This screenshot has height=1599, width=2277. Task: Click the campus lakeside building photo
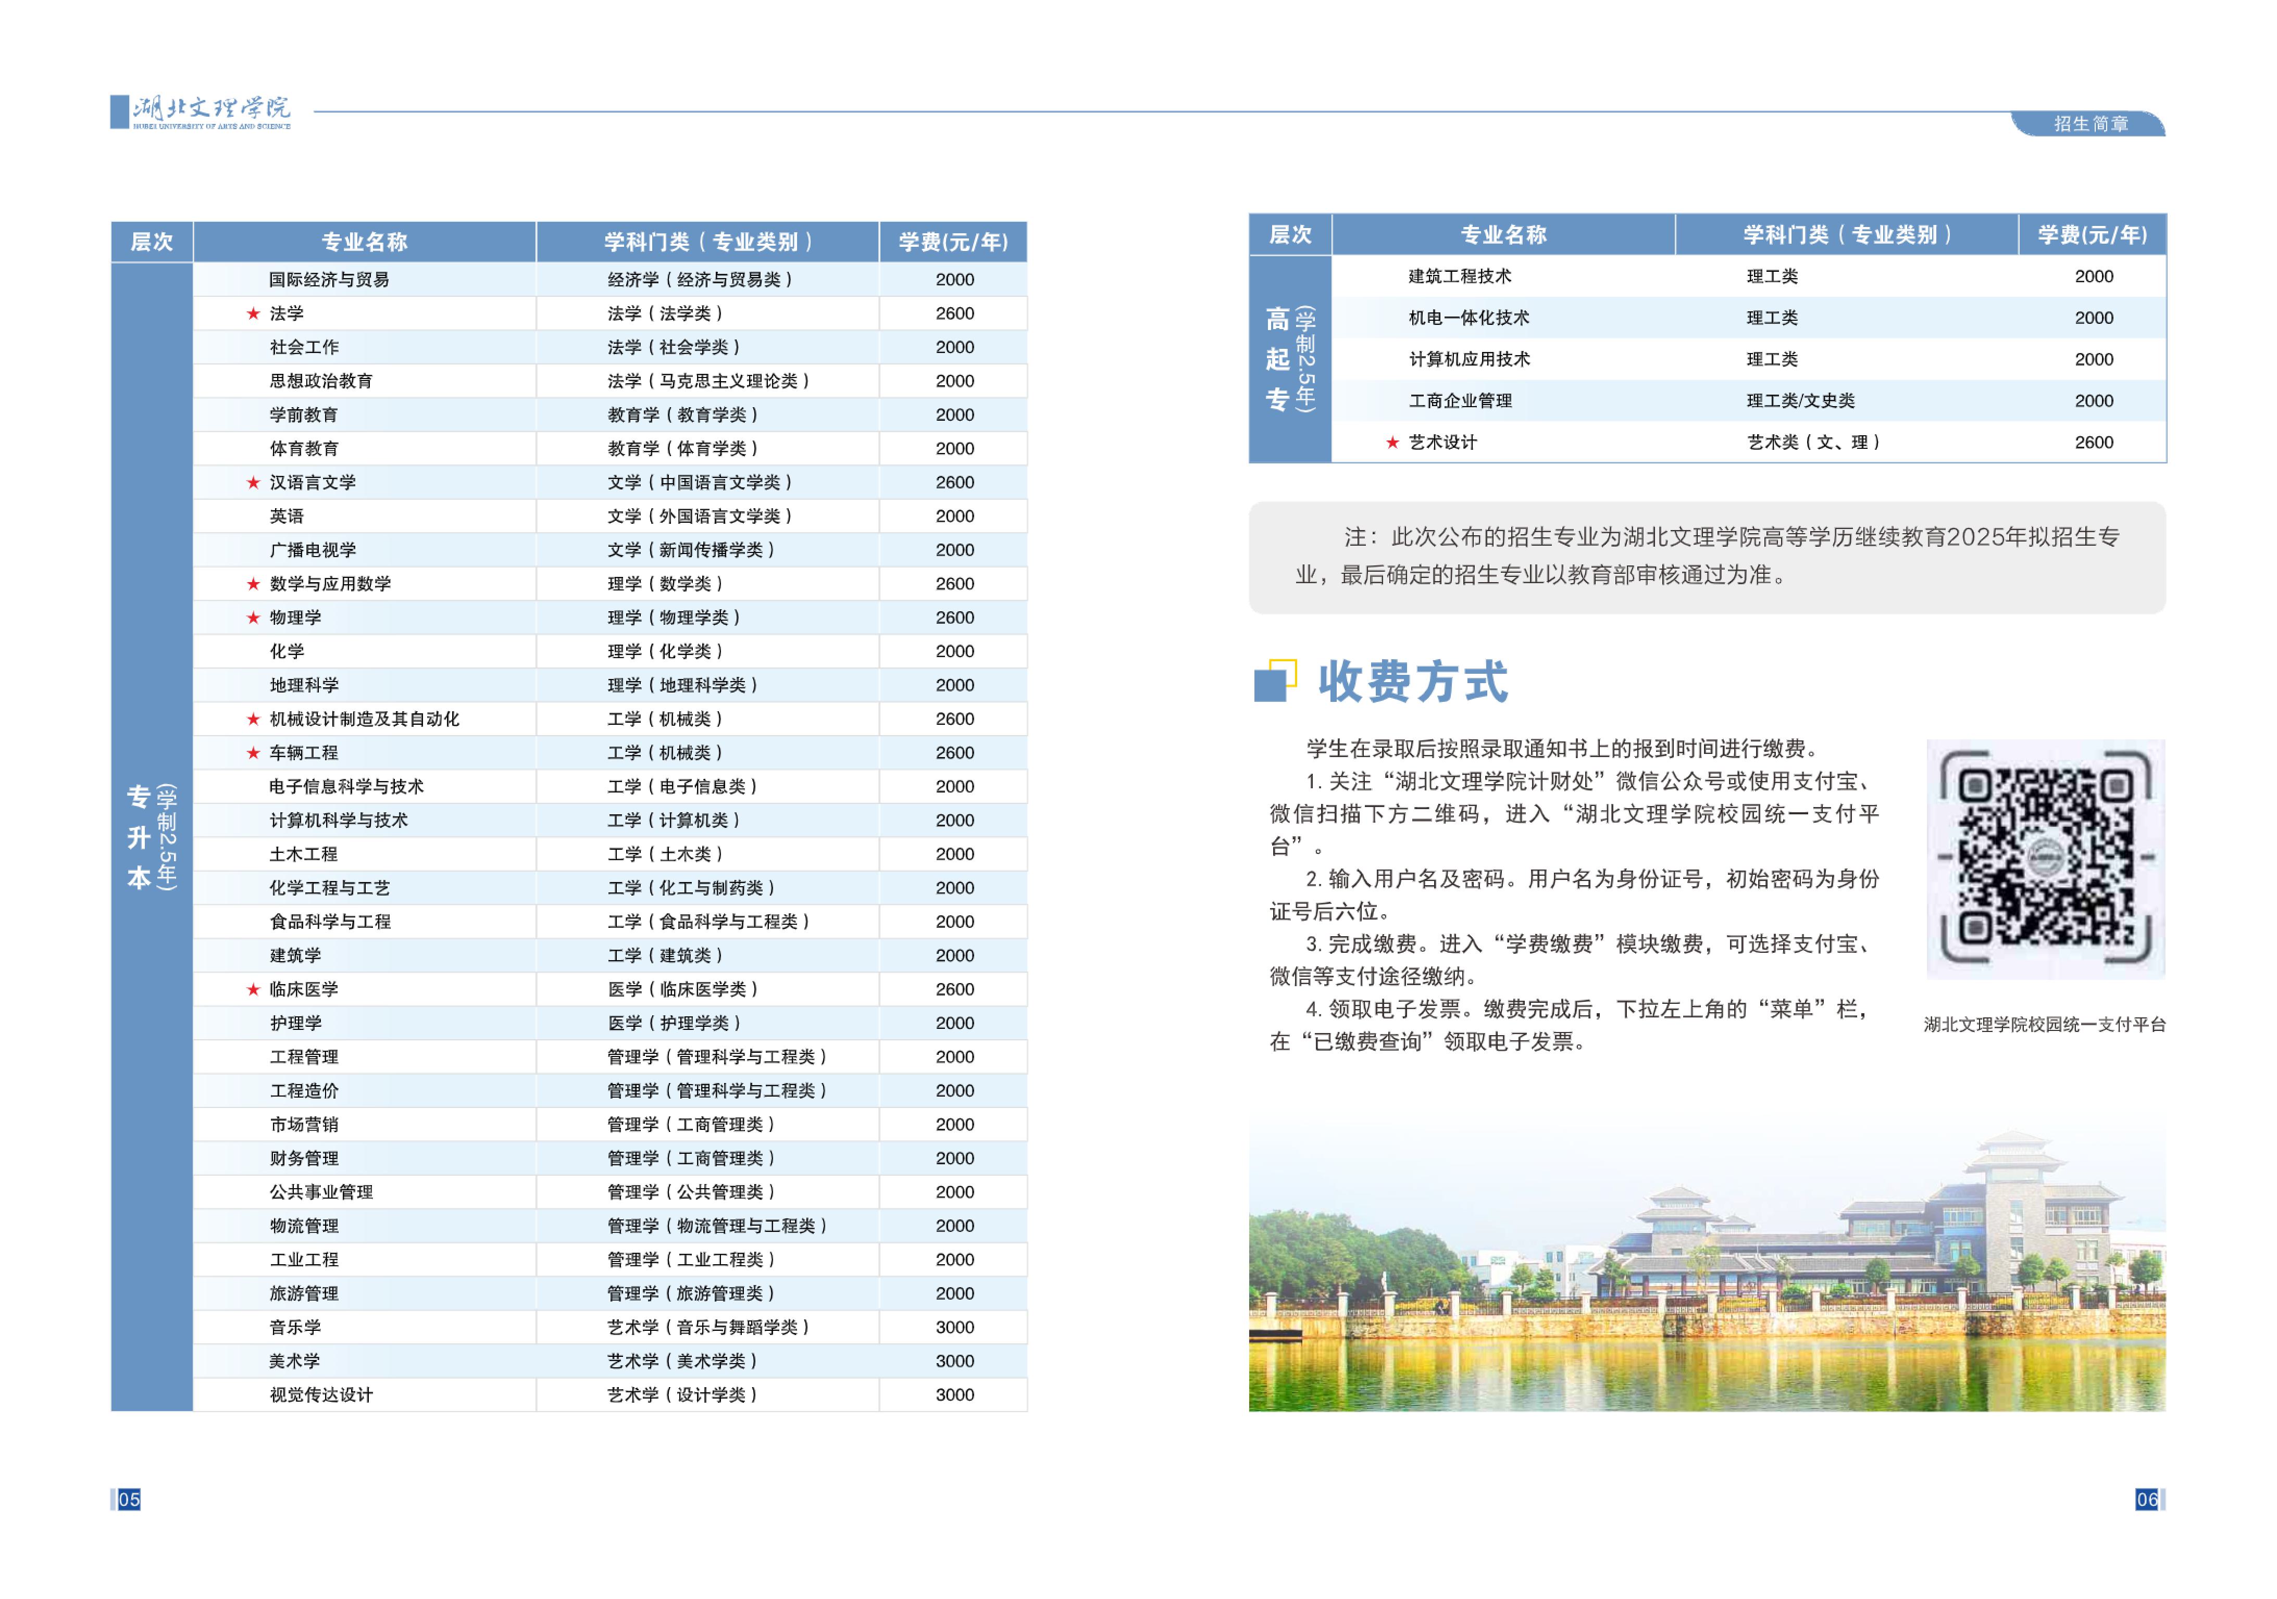1707,1269
